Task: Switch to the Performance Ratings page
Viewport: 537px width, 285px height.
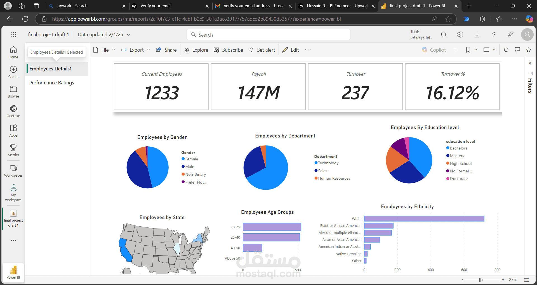Action: [x=52, y=83]
